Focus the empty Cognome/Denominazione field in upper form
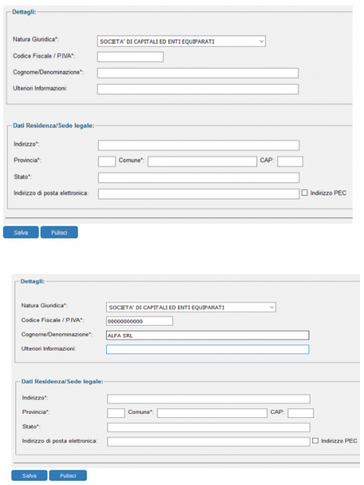Image resolution: width=364 pixels, height=485 pixels. click(x=198, y=73)
